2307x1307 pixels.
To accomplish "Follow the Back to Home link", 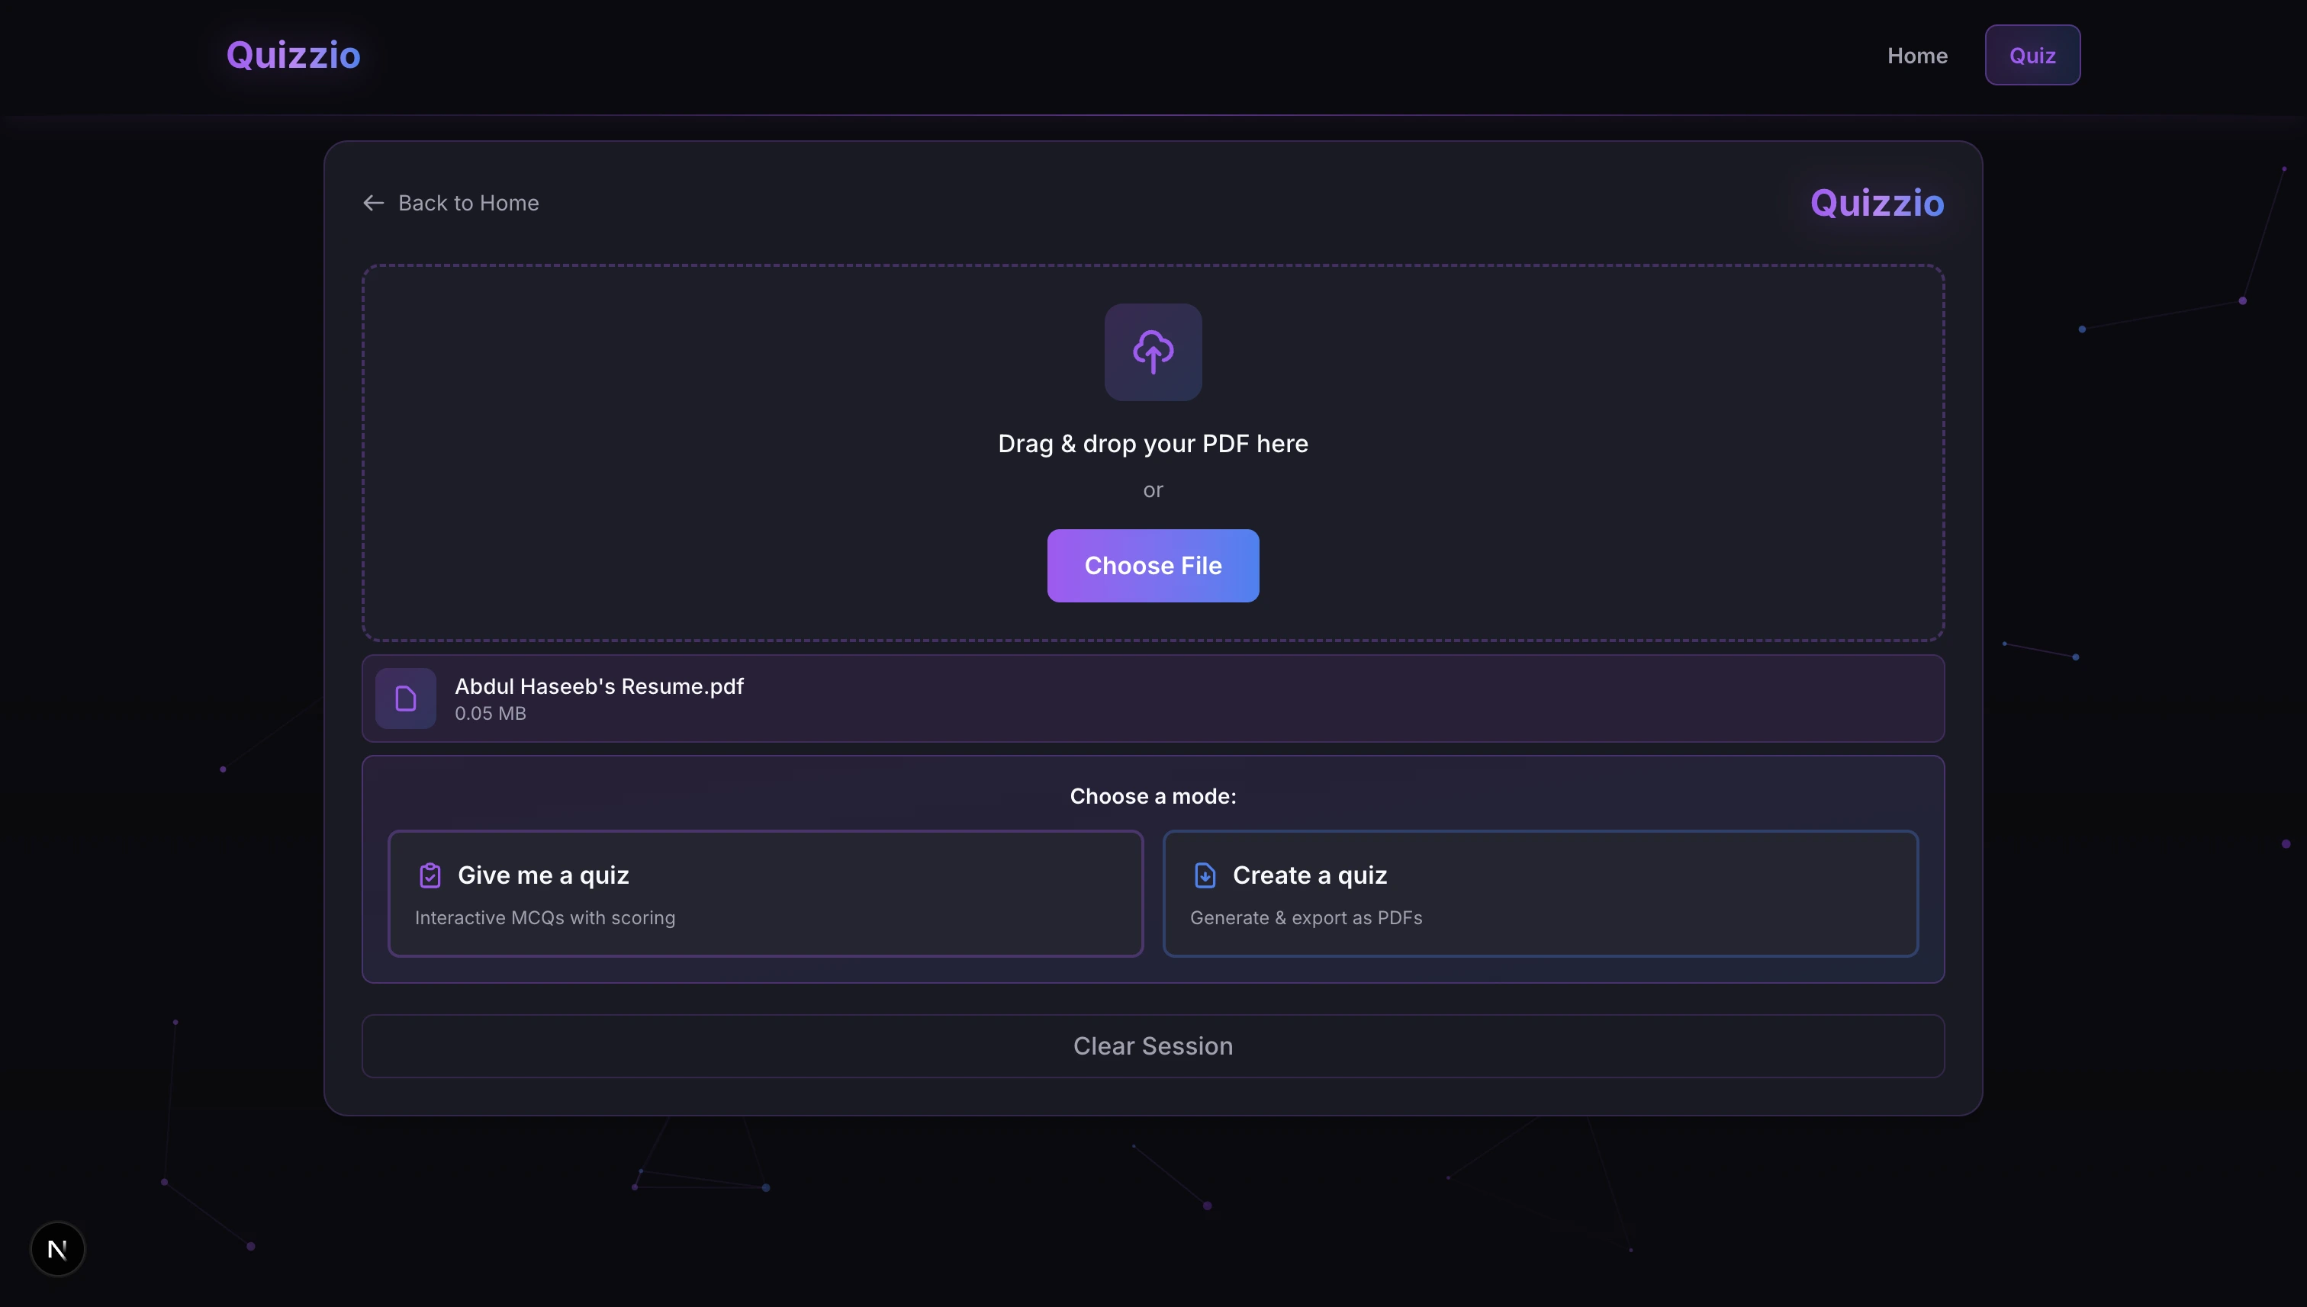I will click(x=468, y=203).
